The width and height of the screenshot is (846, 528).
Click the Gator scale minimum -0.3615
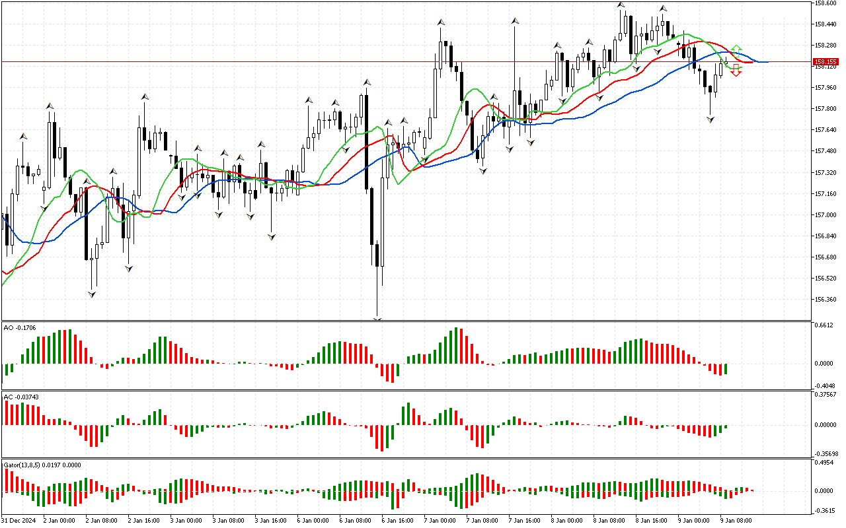(x=824, y=510)
